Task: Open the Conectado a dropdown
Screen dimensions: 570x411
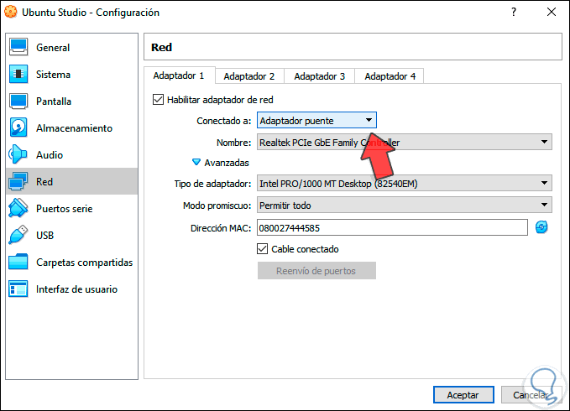Action: point(316,121)
